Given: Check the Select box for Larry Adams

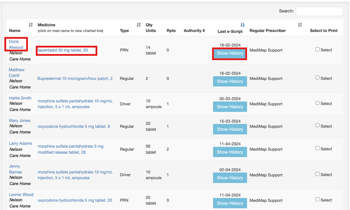Looking at the screenshot, I should coord(318,149).
